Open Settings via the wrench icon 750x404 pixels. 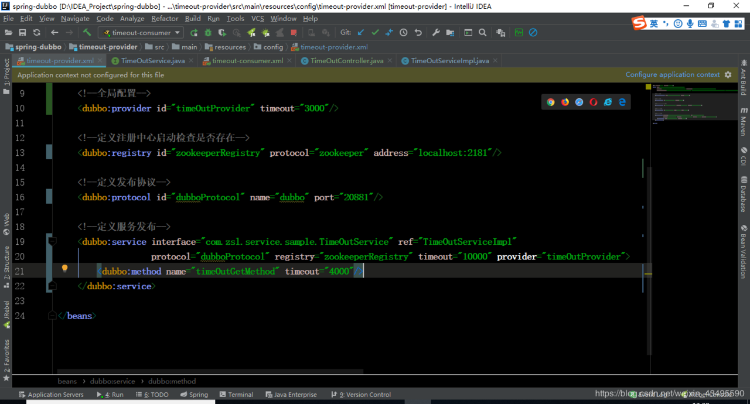click(x=436, y=33)
